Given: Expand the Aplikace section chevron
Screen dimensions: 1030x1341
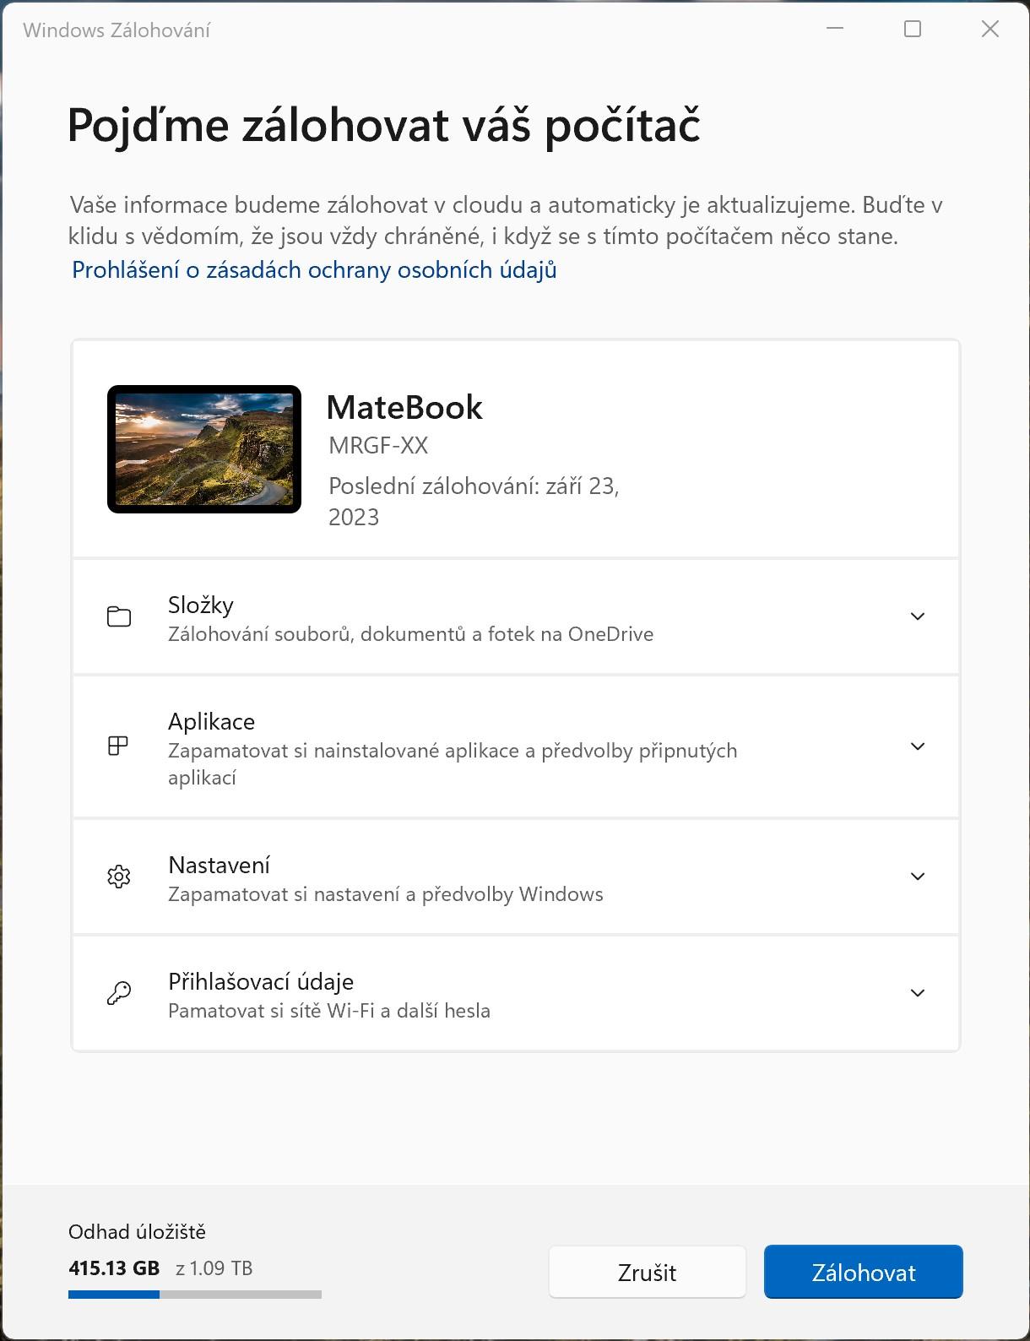Looking at the screenshot, I should coord(918,747).
